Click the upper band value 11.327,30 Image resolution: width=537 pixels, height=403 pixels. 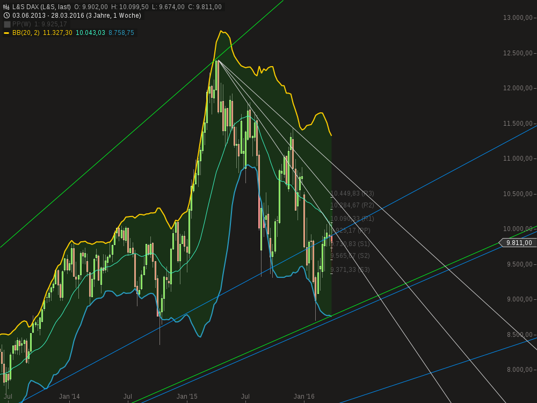57,33
